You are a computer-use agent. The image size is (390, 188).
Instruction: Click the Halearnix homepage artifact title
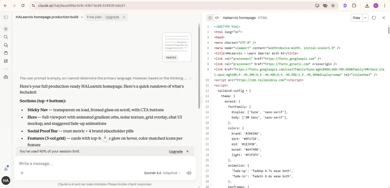(x=239, y=17)
